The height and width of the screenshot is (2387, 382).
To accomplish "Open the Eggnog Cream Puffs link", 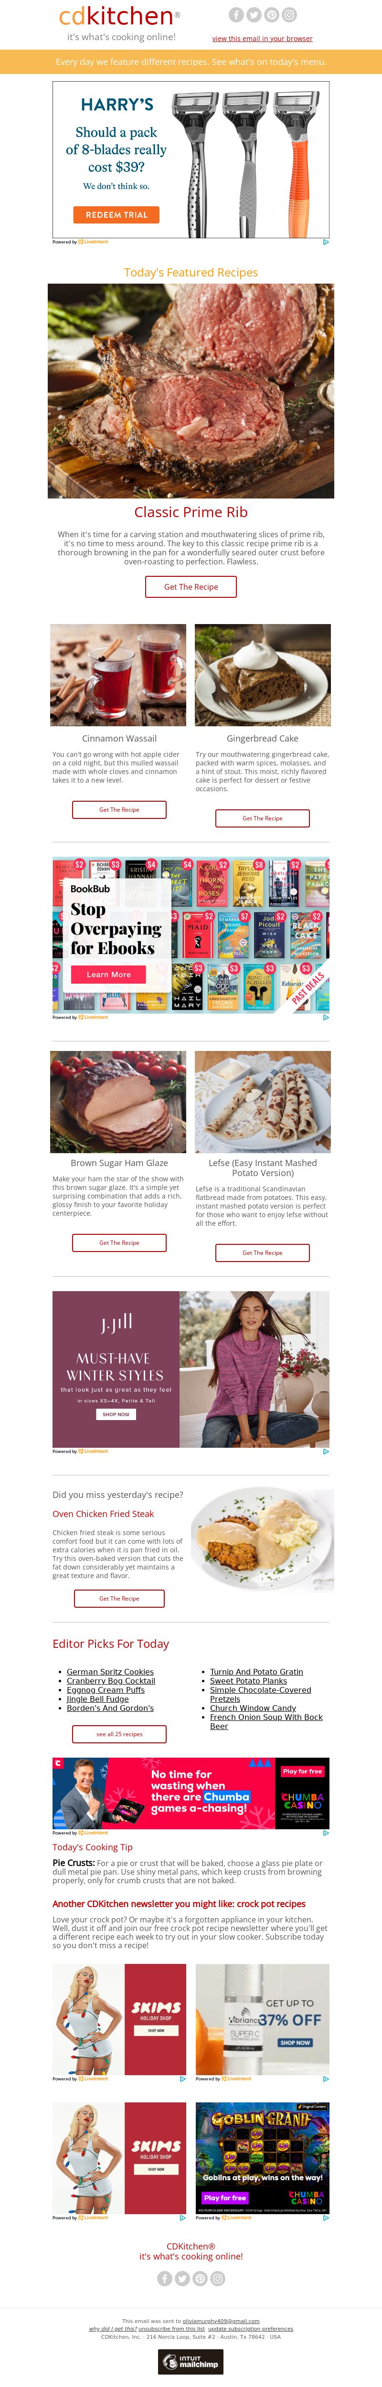I will [x=106, y=1689].
